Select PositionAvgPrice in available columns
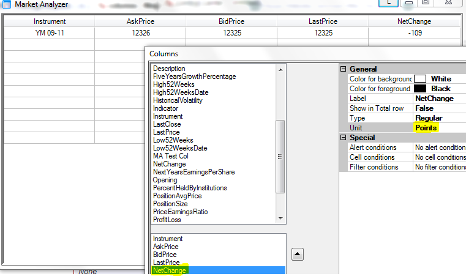 tap(177, 196)
